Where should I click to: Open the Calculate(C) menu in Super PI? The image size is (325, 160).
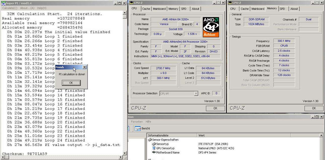[x=10, y=8]
